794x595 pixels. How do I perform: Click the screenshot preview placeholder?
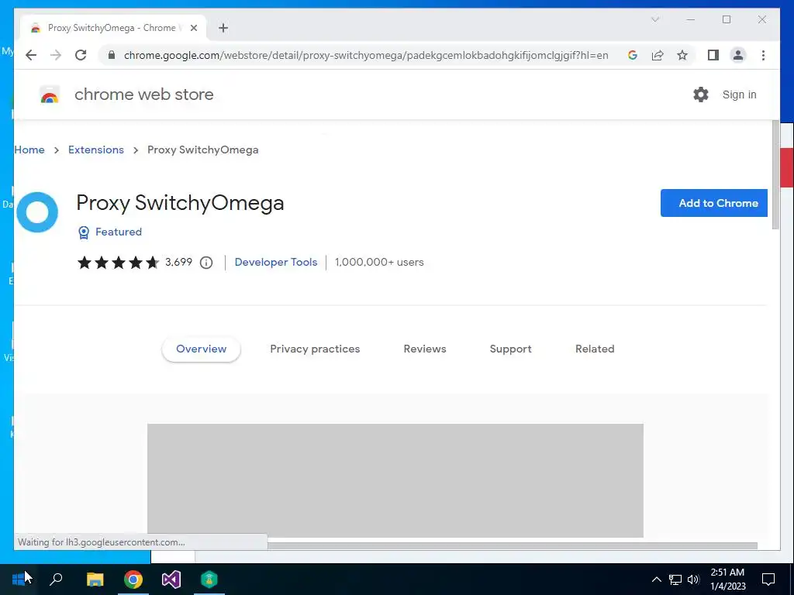395,480
